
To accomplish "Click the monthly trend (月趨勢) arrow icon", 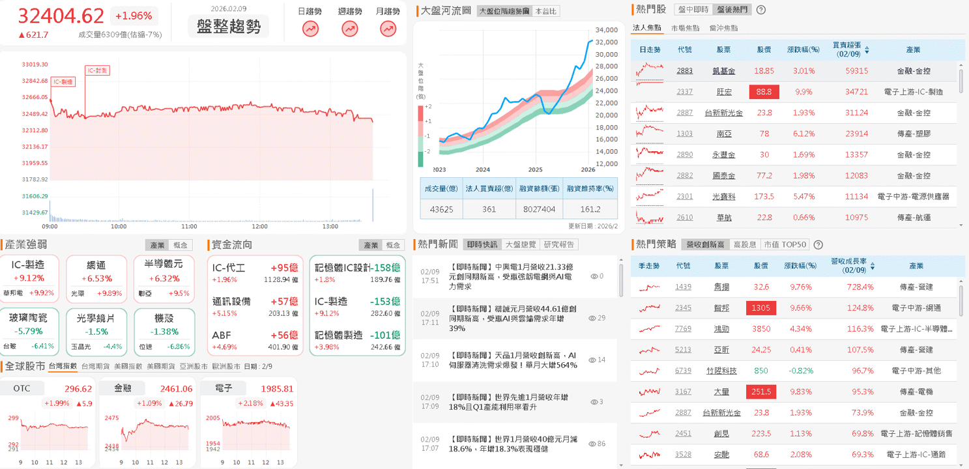I will (x=388, y=29).
